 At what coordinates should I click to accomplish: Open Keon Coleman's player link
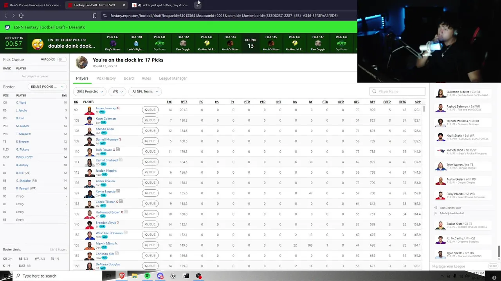coord(106,119)
